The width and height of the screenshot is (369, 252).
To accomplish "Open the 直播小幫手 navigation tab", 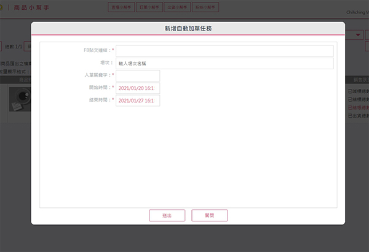I will (121, 7).
